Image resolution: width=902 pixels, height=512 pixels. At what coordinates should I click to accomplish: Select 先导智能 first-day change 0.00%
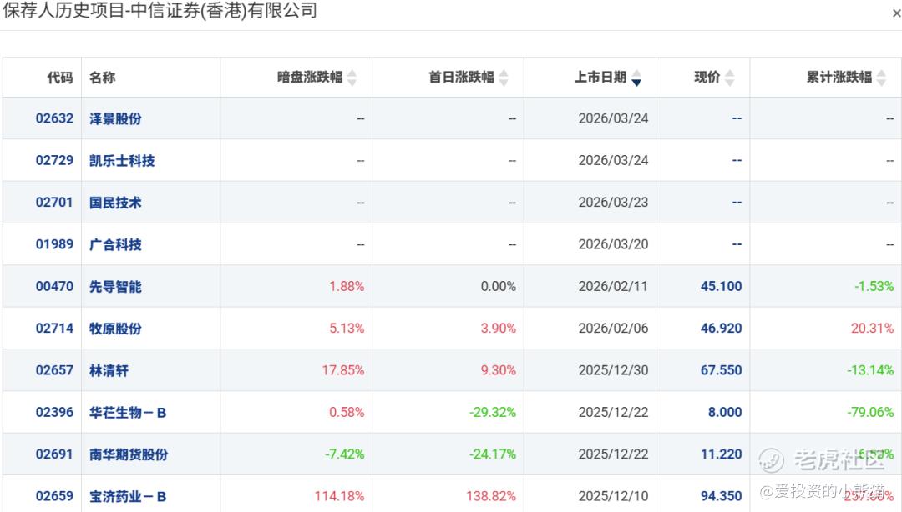click(x=498, y=286)
